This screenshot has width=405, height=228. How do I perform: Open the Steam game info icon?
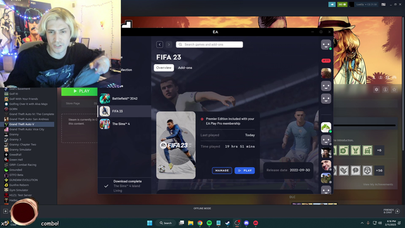385,89
